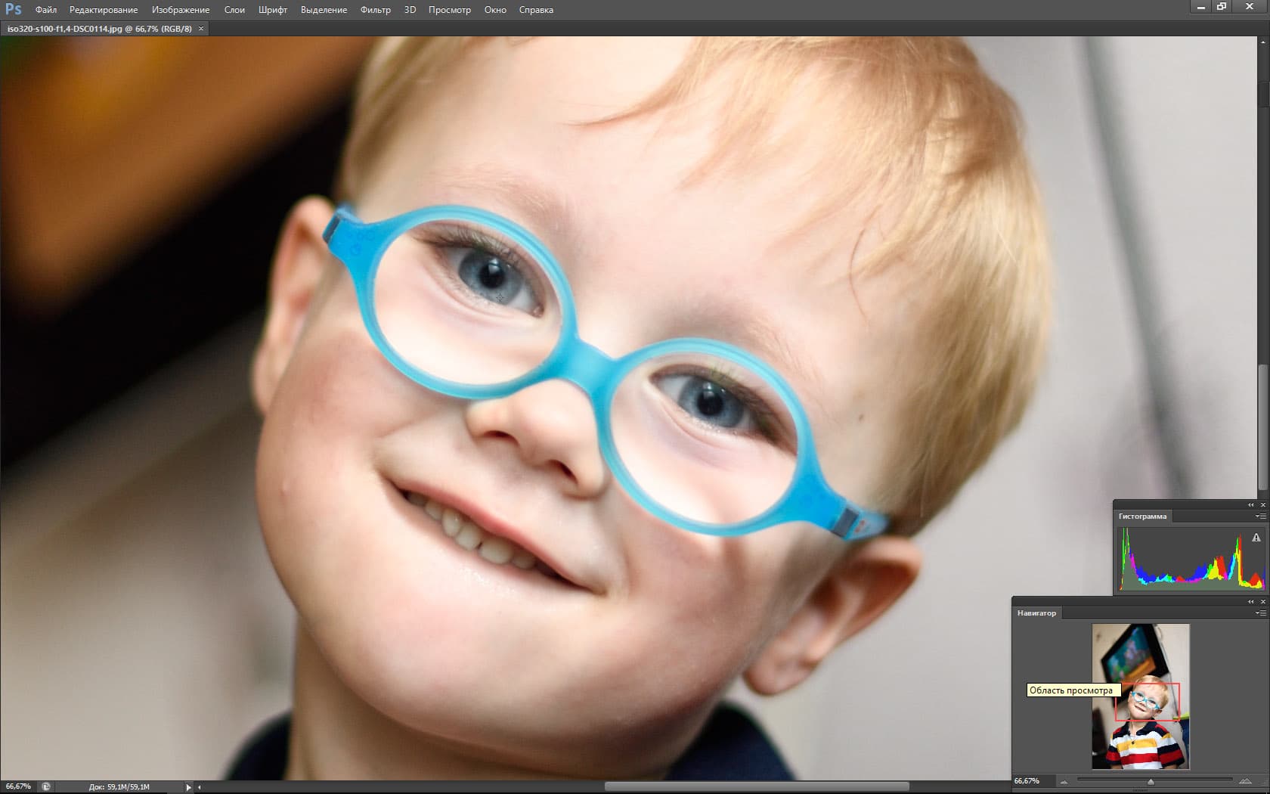1270x794 pixels.
Task: Switch to the Навигатор panel tab
Action: 1036,613
